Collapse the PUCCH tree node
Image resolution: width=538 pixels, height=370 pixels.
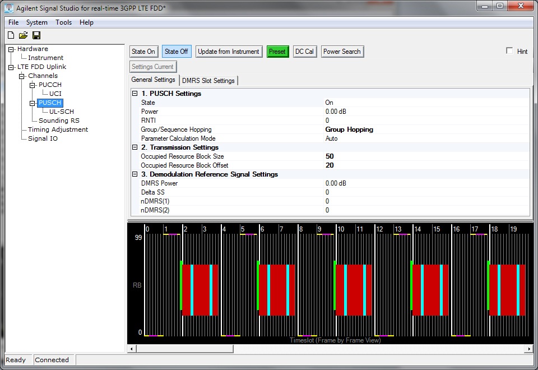(x=33, y=85)
